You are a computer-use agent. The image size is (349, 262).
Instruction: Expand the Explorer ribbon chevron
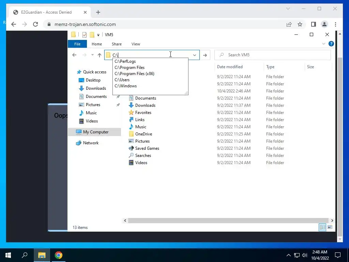324,44
